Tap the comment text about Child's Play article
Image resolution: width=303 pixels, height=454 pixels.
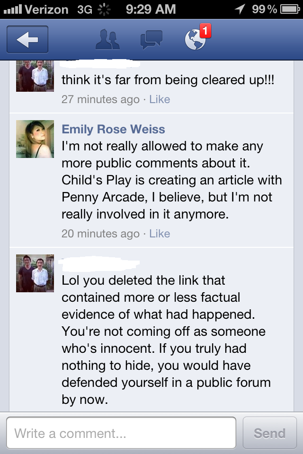coord(172,180)
